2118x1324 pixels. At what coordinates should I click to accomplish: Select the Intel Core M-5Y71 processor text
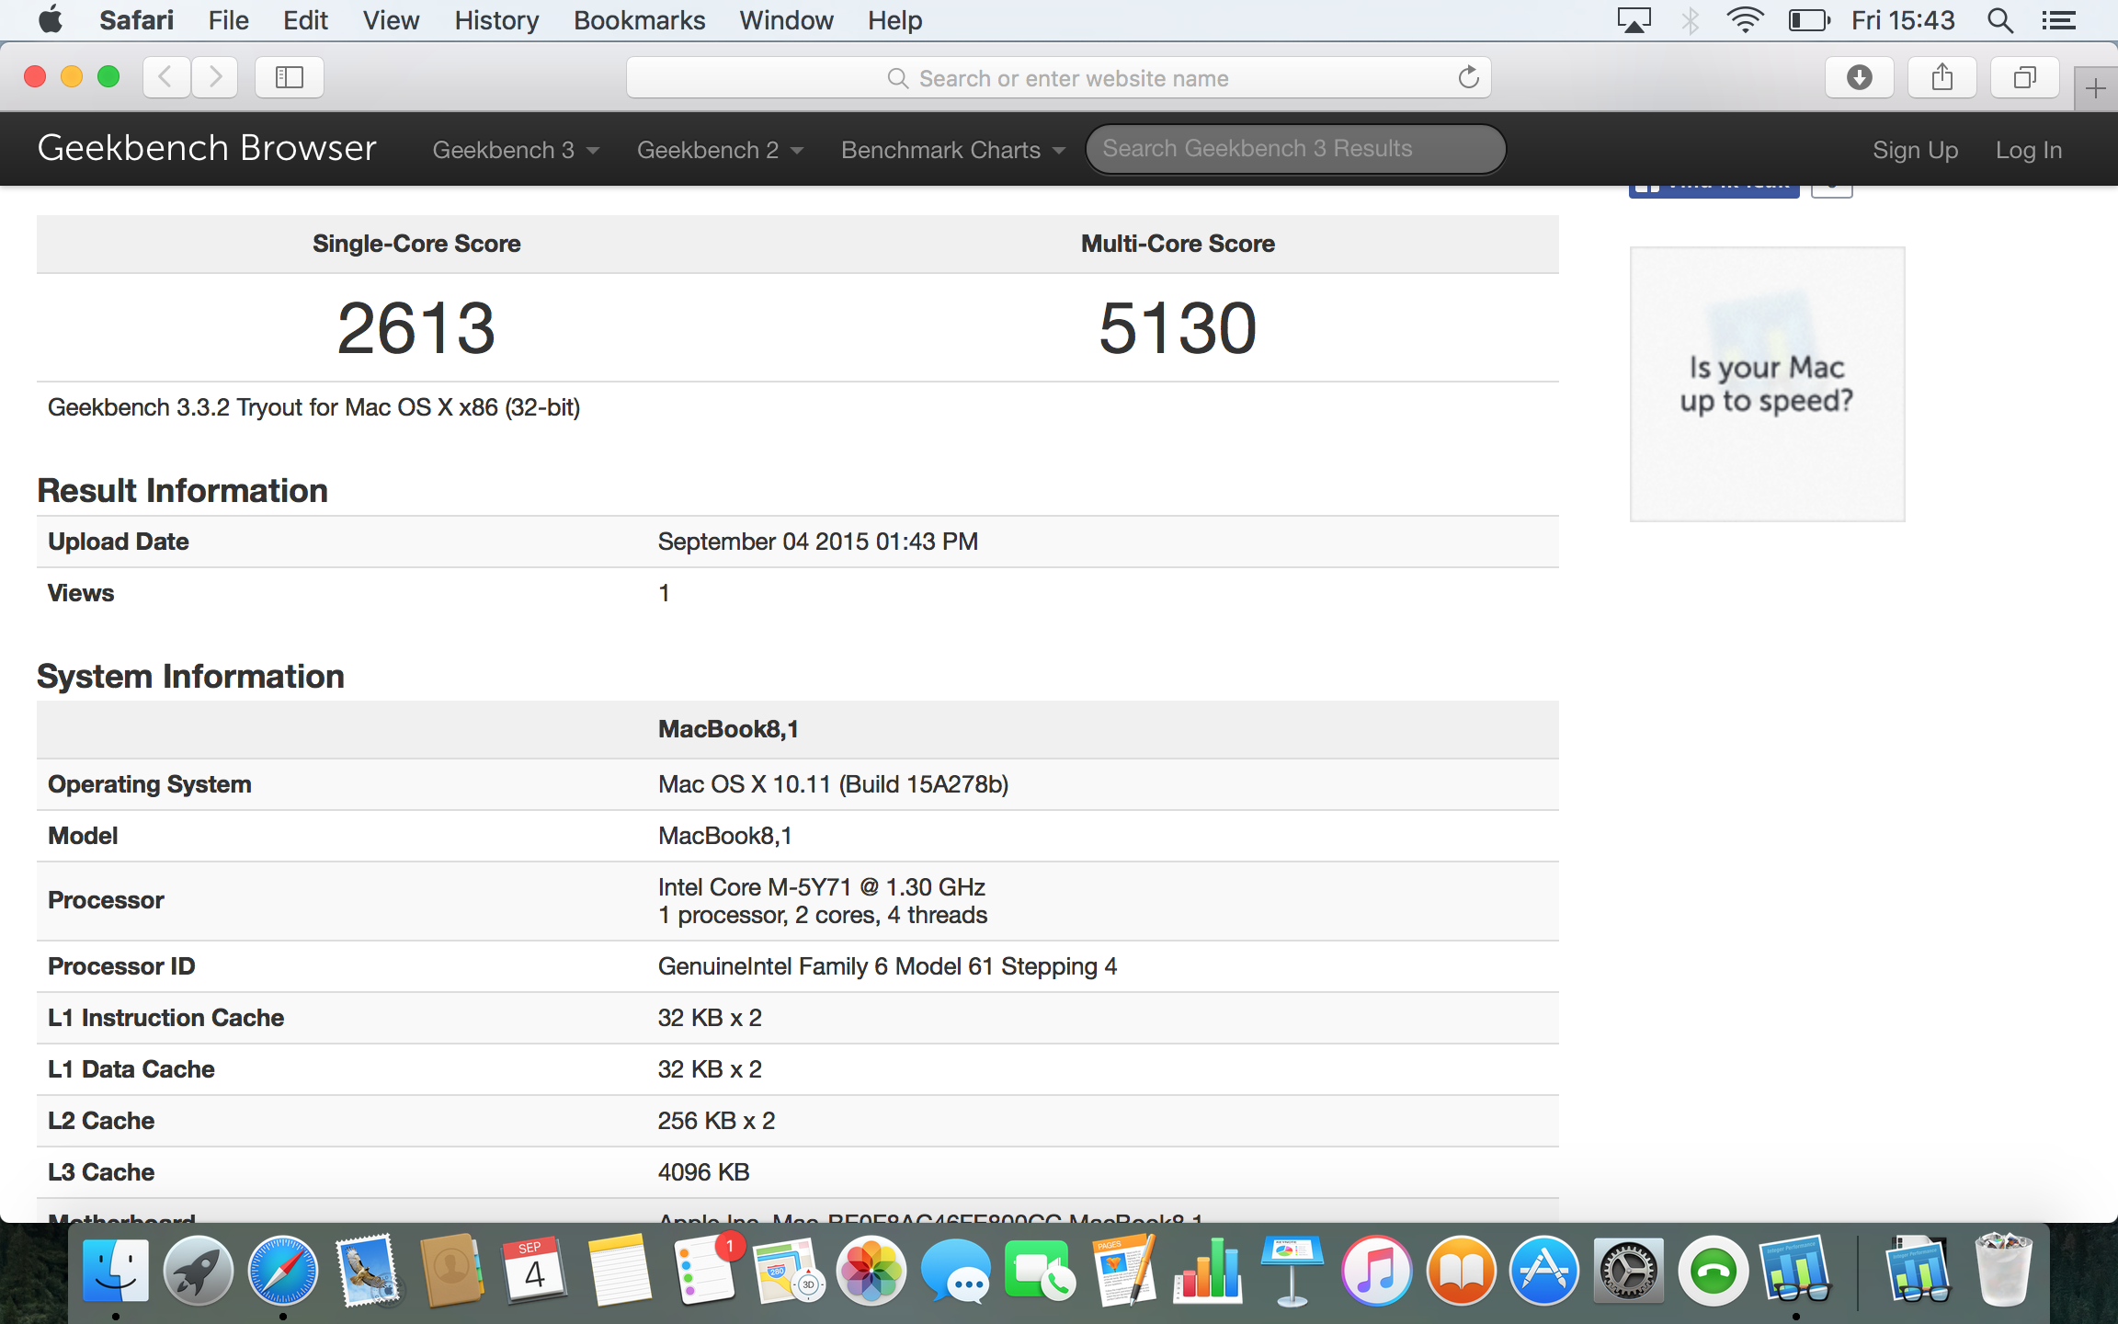click(x=821, y=887)
